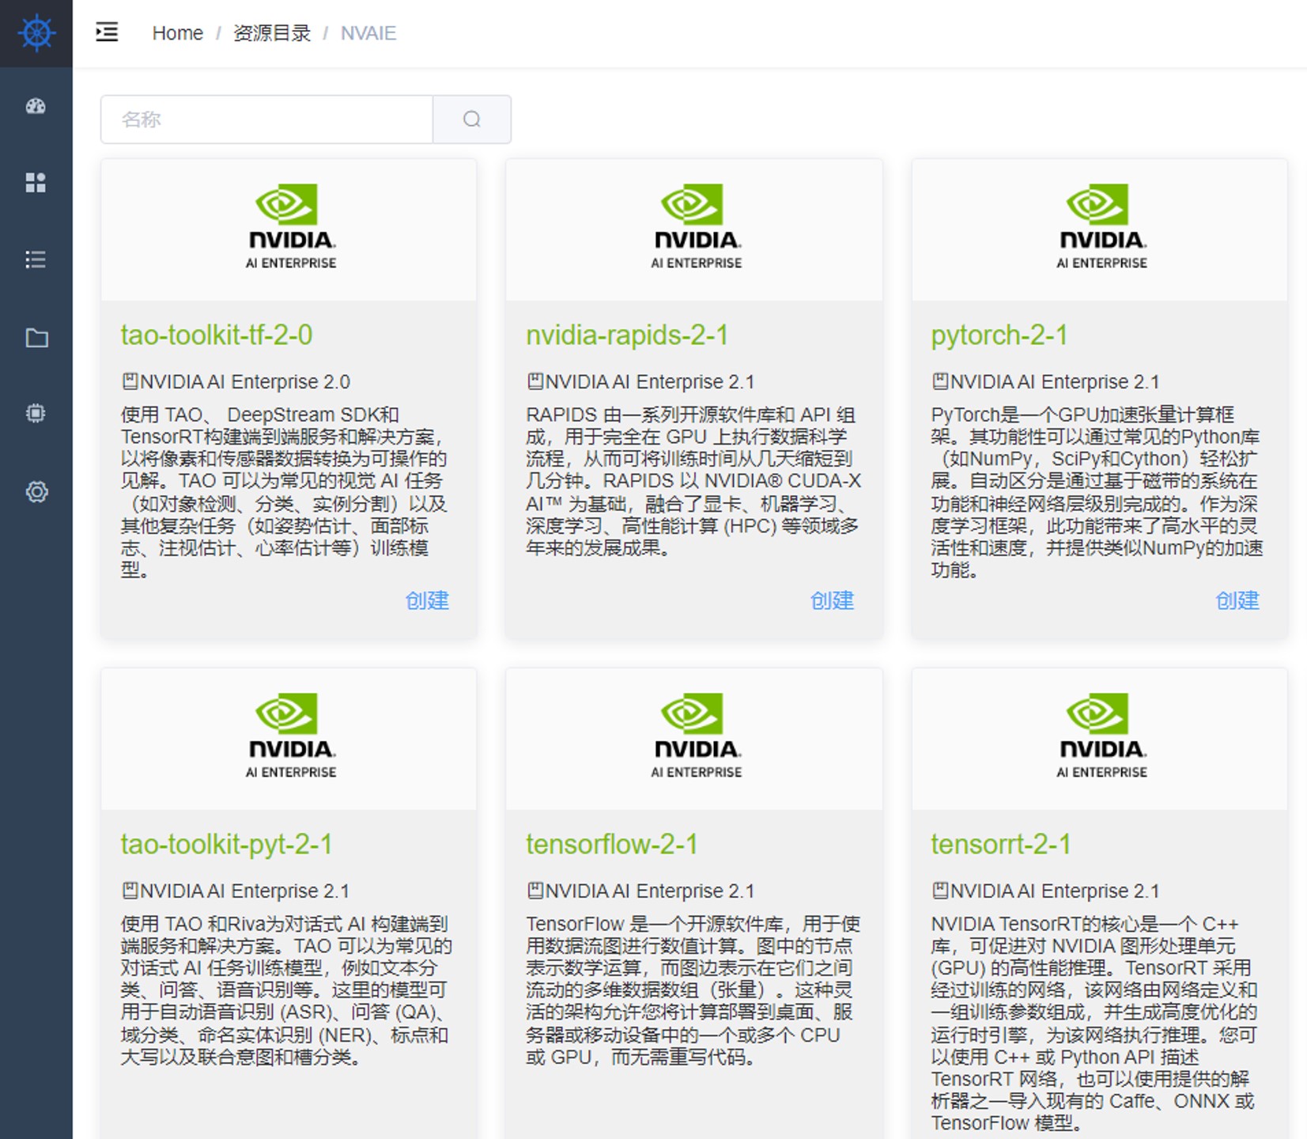Click NVIDIA logo on tao-toolkit-tf-2-0 card

[x=290, y=227]
